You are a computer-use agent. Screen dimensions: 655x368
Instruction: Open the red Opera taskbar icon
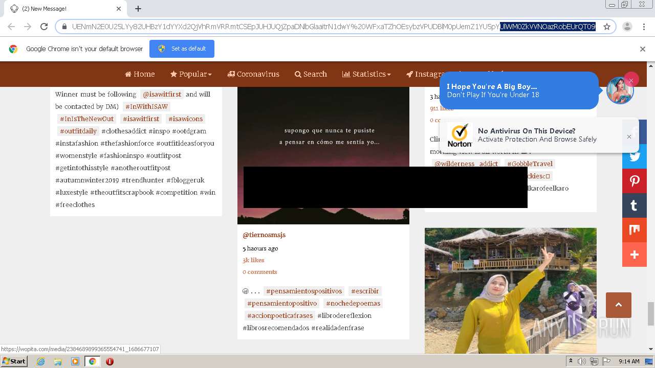pos(110,361)
